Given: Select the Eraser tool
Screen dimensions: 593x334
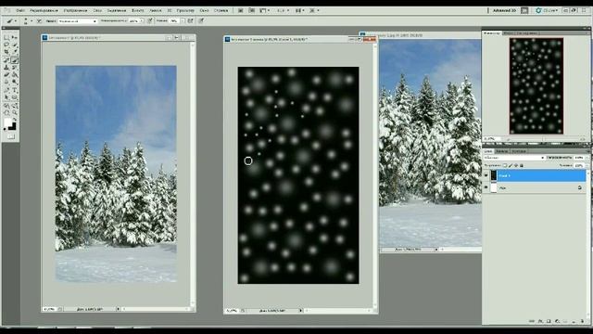Looking at the screenshot, I should pyautogui.click(x=6, y=74).
